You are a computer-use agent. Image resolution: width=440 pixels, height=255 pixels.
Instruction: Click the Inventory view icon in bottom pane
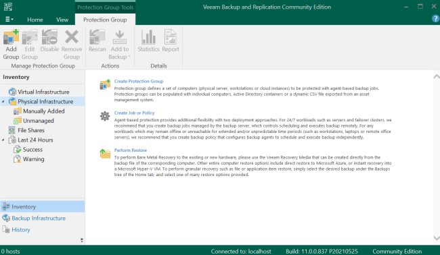6,206
